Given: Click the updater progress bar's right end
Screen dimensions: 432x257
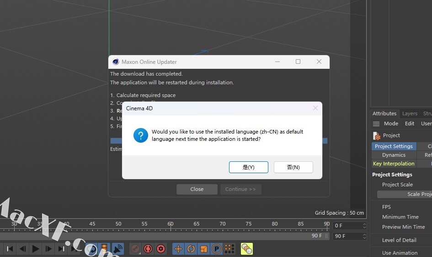Looking at the screenshot, I should [325, 141].
